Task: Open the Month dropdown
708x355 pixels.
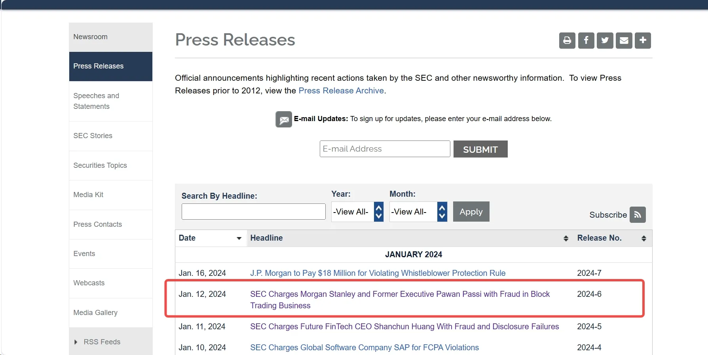Action: click(x=418, y=212)
